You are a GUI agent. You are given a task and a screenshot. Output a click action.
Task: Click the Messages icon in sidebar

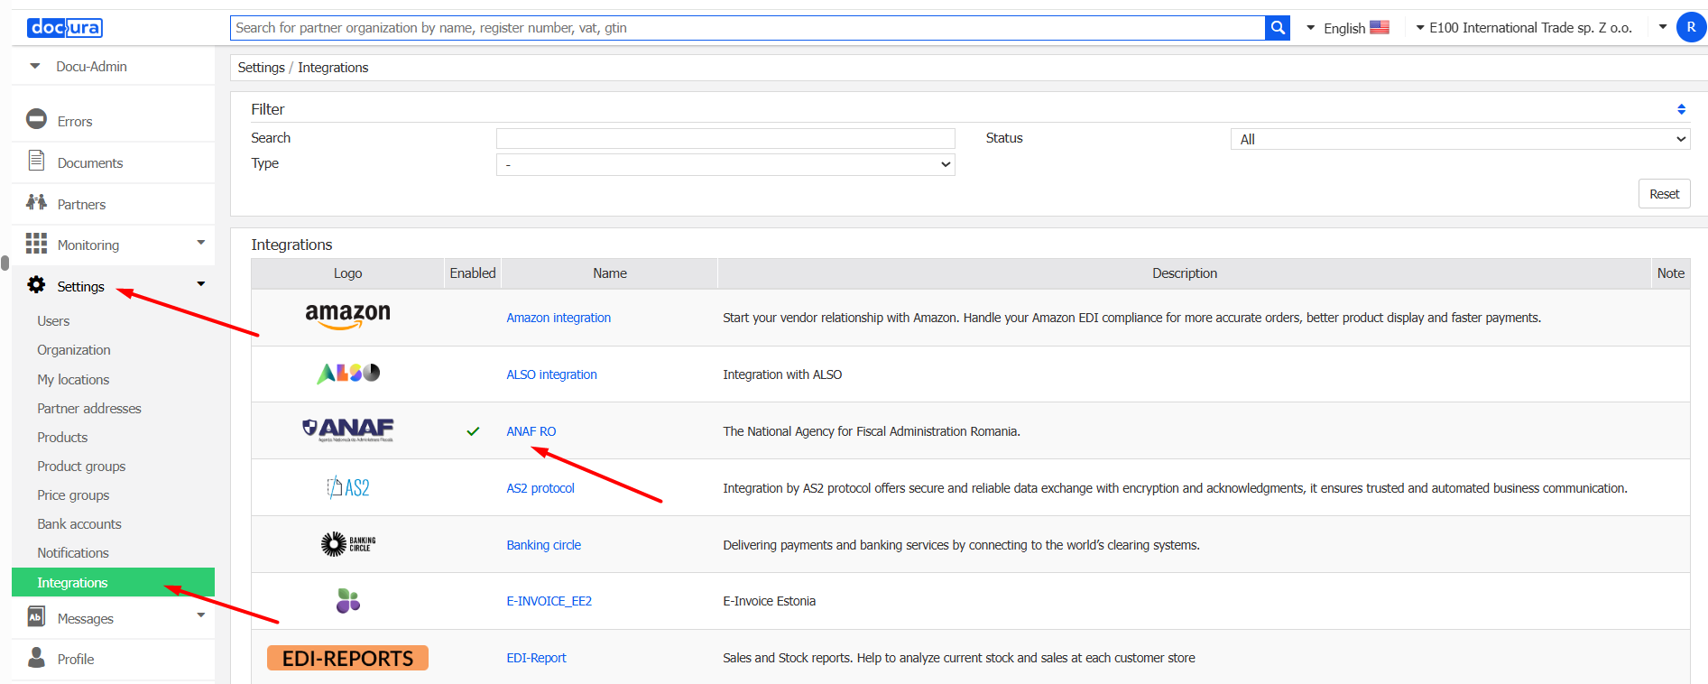pos(36,617)
